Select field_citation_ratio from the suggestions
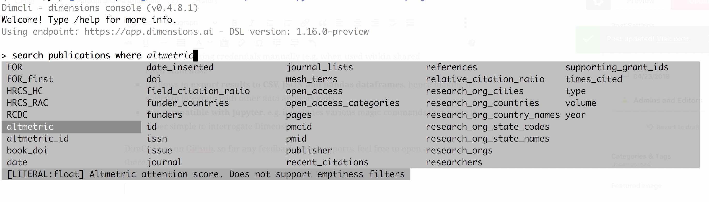Screen dimensions: 709x202 click(198, 91)
